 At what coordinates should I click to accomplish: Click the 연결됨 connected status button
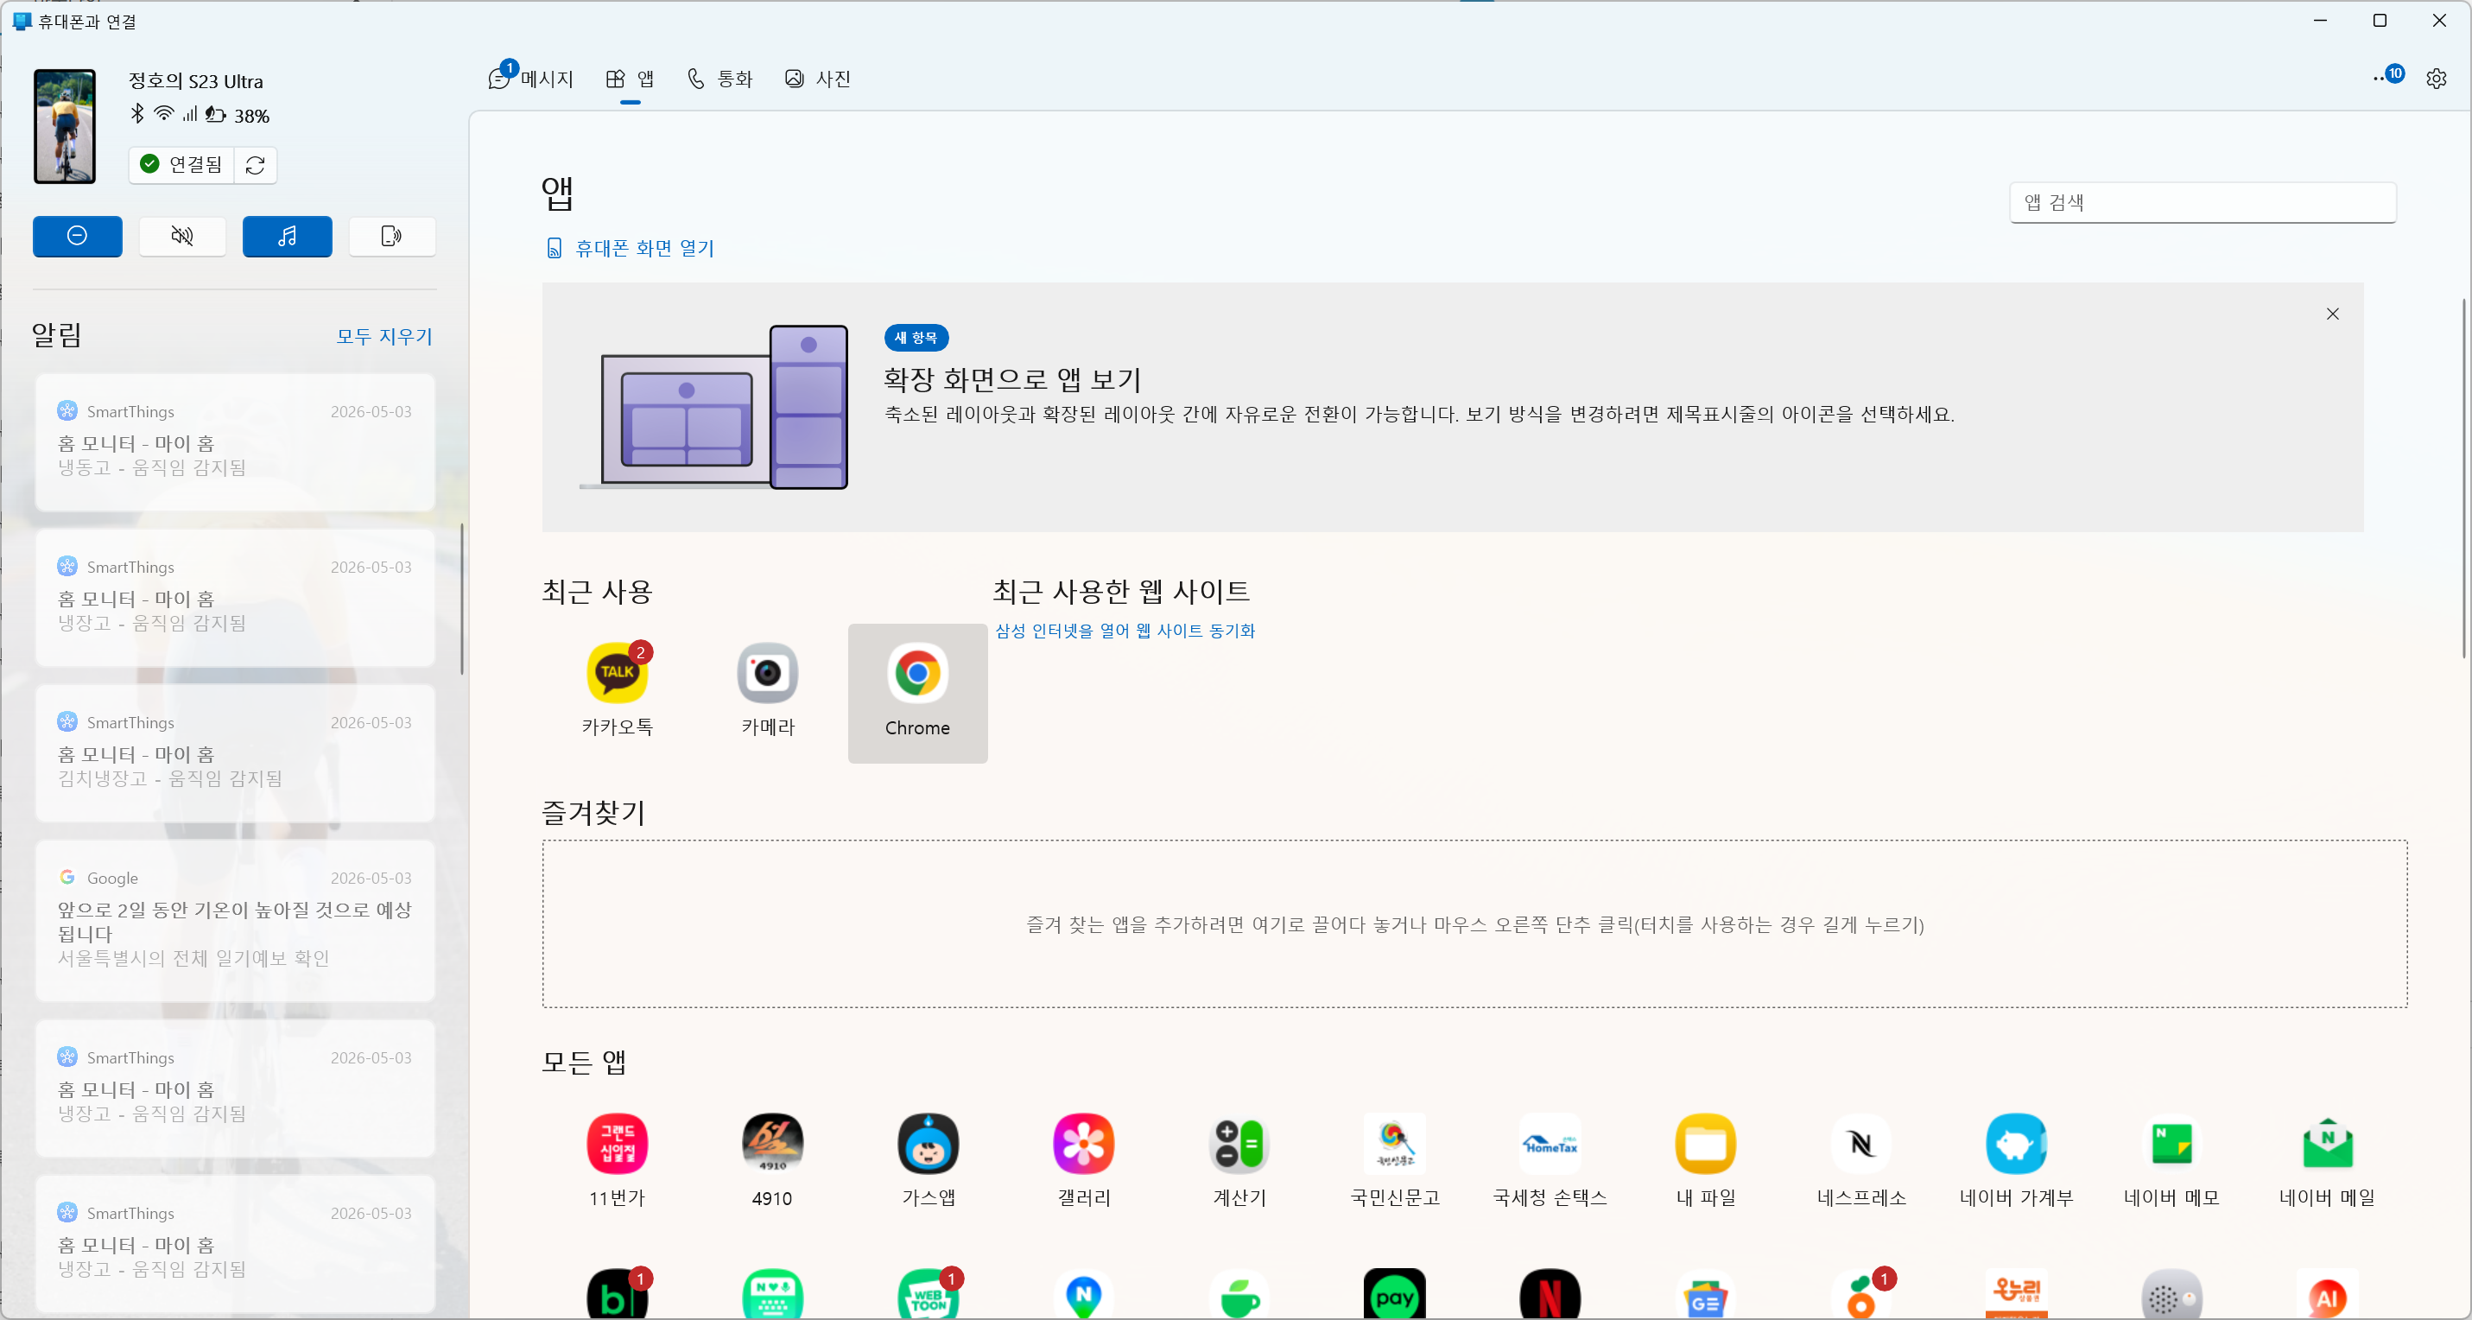point(182,165)
